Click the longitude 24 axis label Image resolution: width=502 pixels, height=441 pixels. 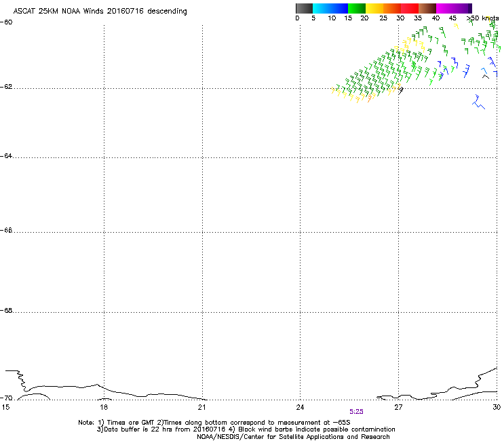(x=300, y=407)
